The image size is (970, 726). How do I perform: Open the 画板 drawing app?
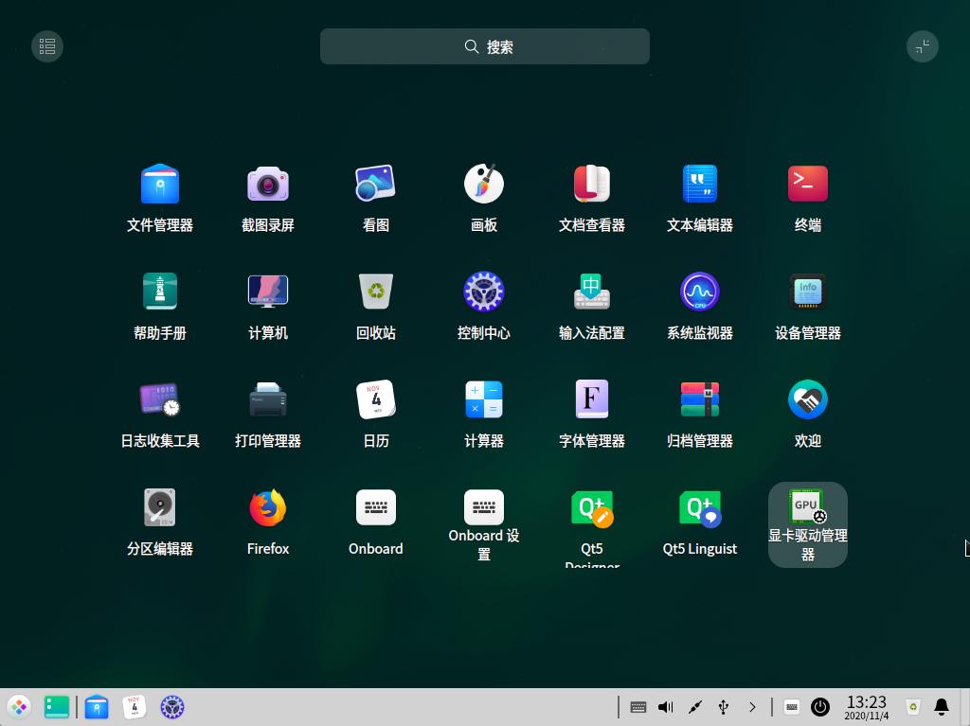click(484, 185)
